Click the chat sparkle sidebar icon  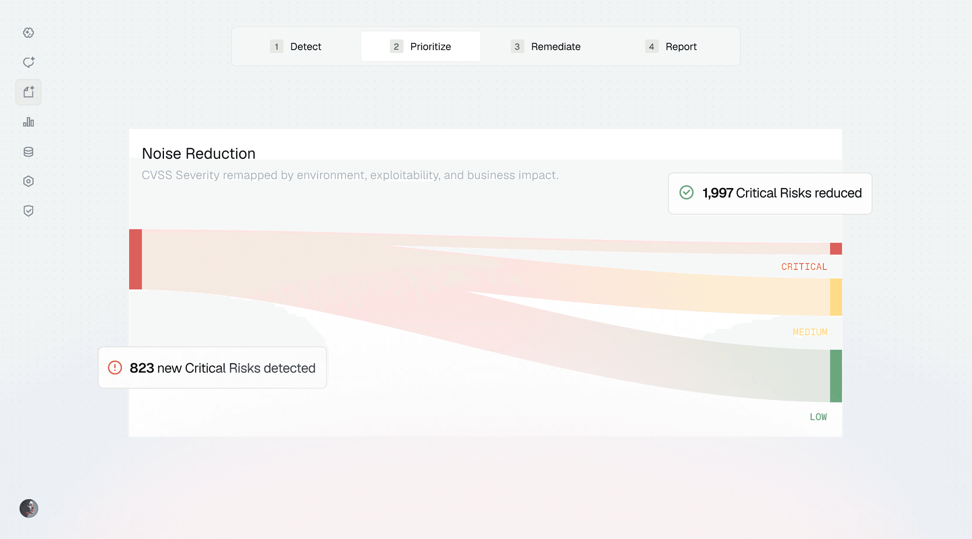[28, 62]
